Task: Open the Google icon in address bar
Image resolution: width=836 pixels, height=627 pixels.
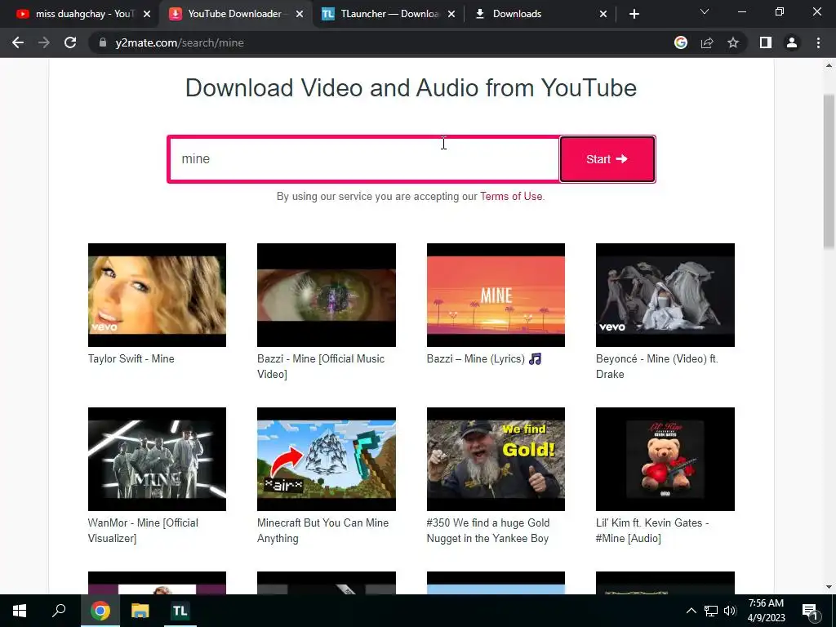Action: pyautogui.click(x=680, y=42)
